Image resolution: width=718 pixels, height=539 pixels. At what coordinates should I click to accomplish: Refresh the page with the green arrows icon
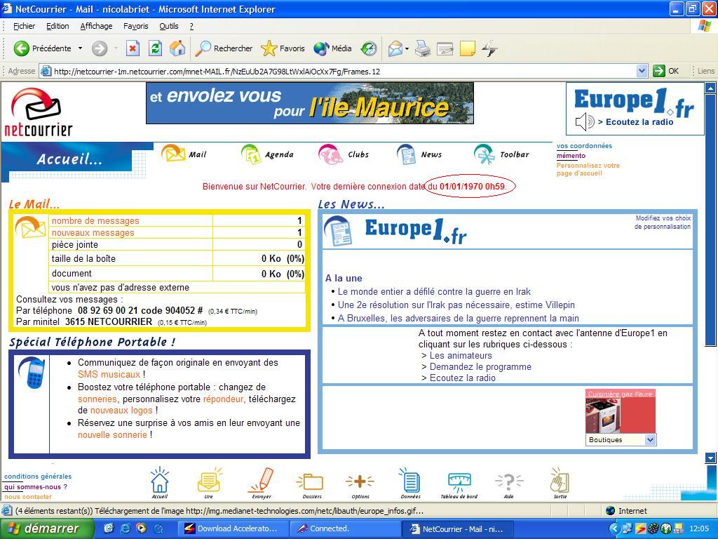[x=155, y=48]
